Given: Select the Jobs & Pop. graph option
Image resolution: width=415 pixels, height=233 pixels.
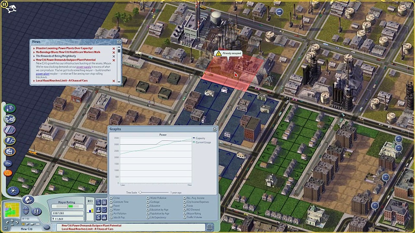Looking at the screenshot, I should click(x=117, y=217).
